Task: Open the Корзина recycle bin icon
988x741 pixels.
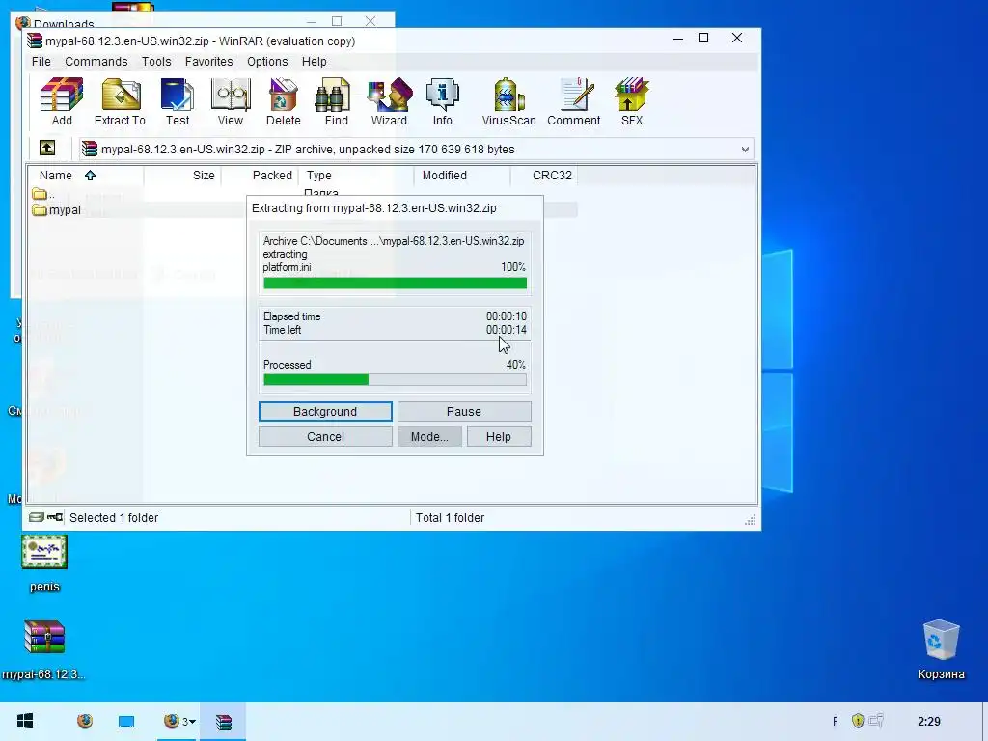Action: coord(942,649)
